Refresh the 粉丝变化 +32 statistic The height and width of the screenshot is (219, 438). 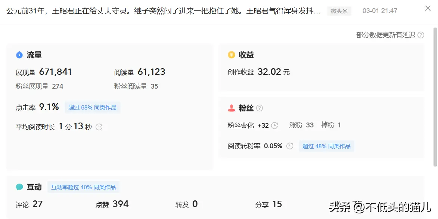[x=274, y=126]
